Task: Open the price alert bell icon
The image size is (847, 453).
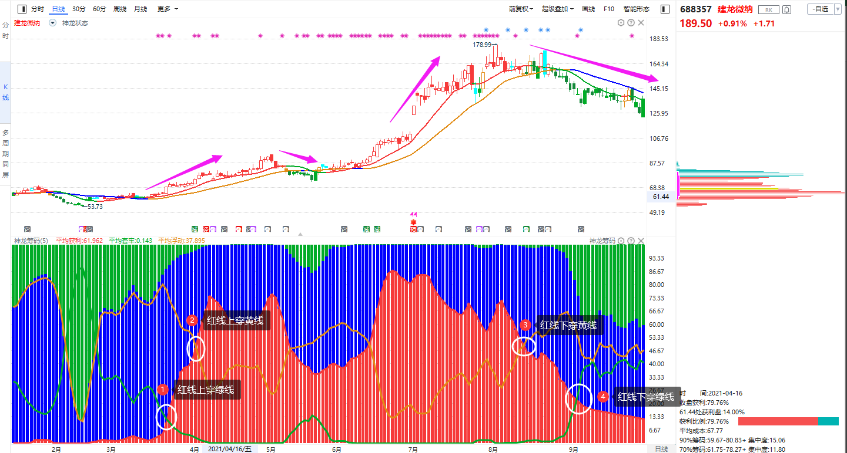Action: [786, 9]
